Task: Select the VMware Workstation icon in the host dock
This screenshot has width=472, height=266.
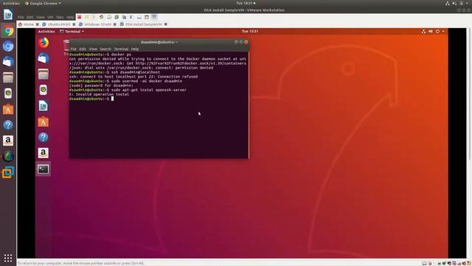Action: point(8,172)
